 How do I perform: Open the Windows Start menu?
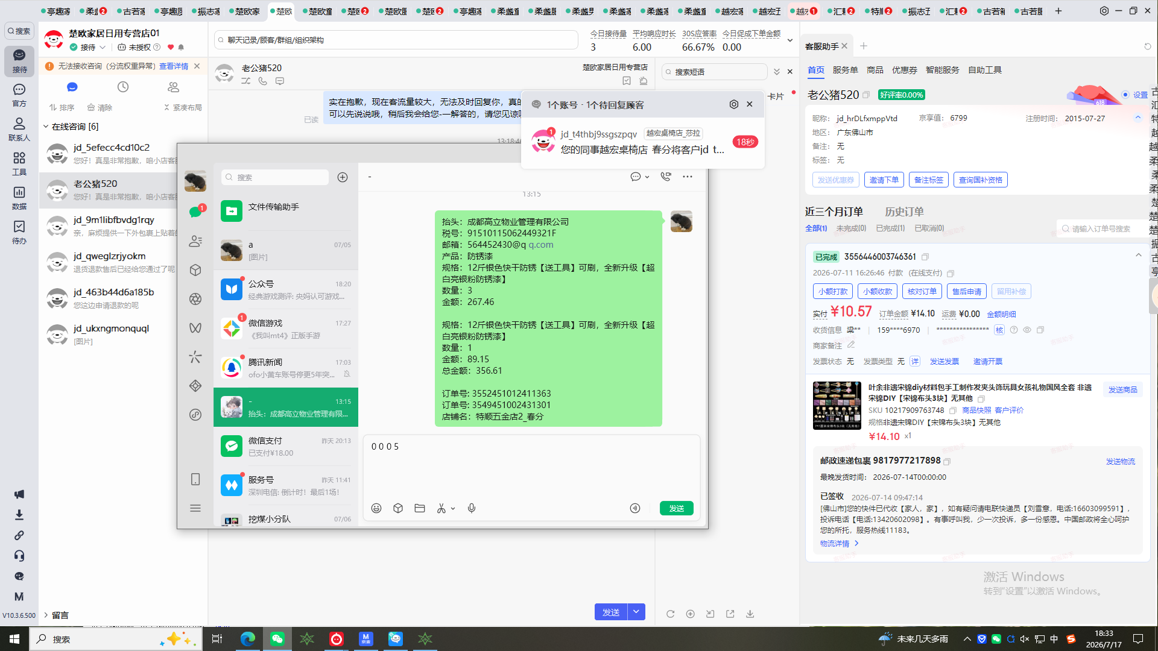click(14, 639)
